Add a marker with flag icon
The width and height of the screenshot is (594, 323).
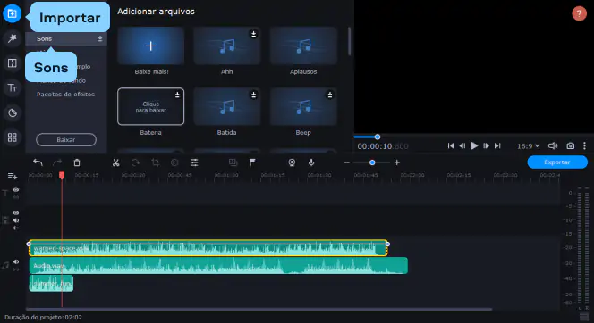(x=252, y=162)
